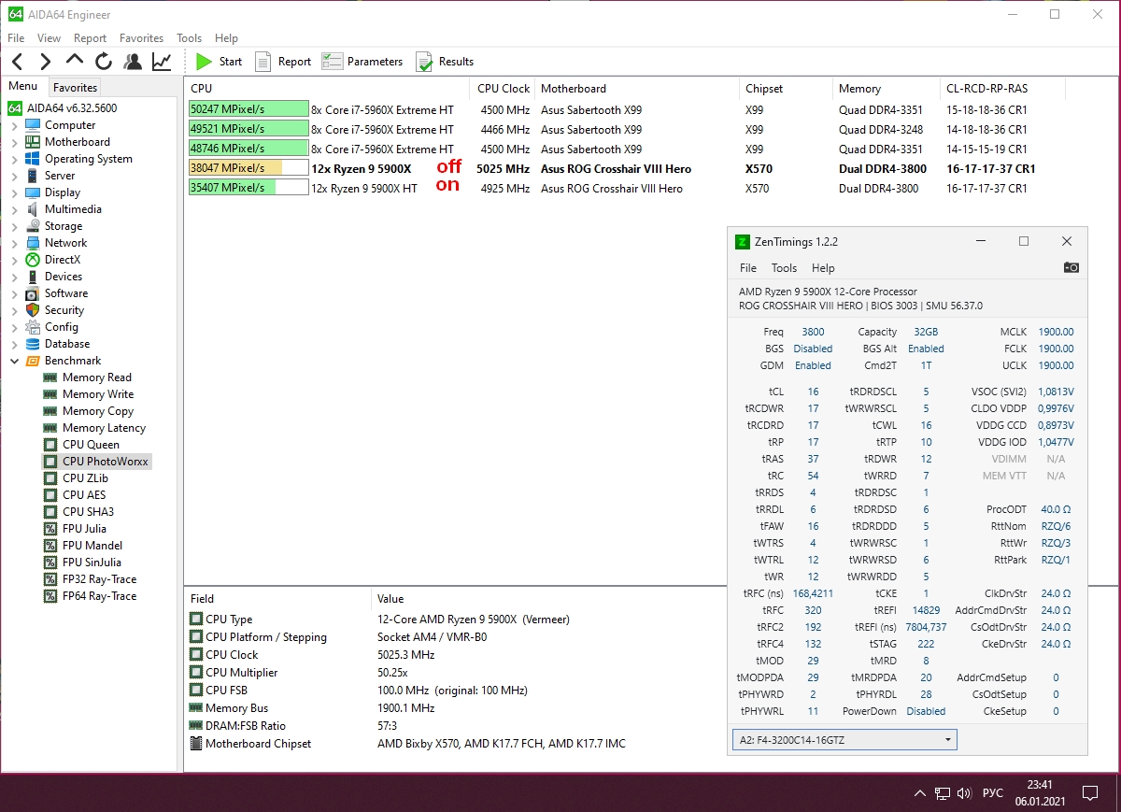Click the user-shaped toolbar icon

(133, 62)
